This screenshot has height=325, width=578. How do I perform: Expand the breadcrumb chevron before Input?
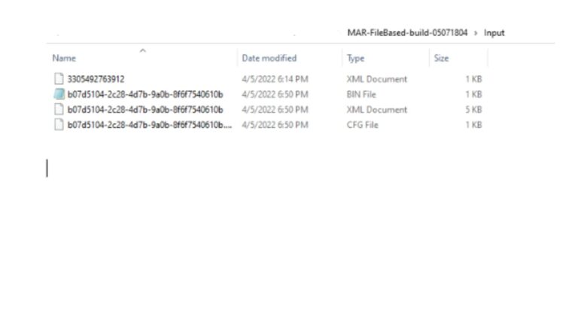476,33
